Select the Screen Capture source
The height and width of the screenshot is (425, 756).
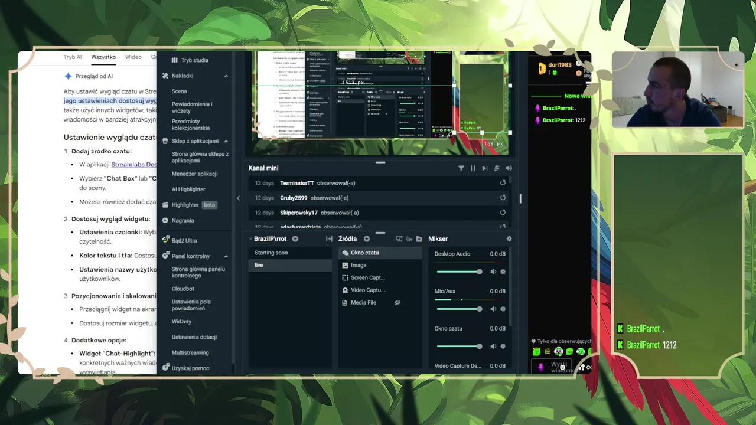pos(380,277)
